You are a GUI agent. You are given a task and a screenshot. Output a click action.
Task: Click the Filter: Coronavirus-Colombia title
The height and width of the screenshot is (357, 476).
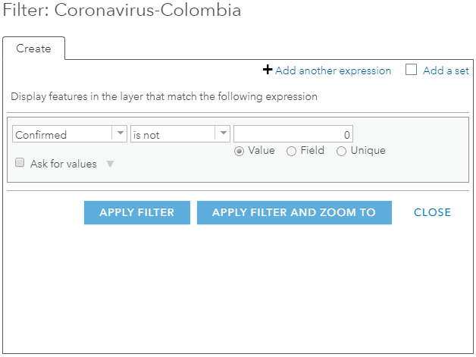pyautogui.click(x=122, y=11)
